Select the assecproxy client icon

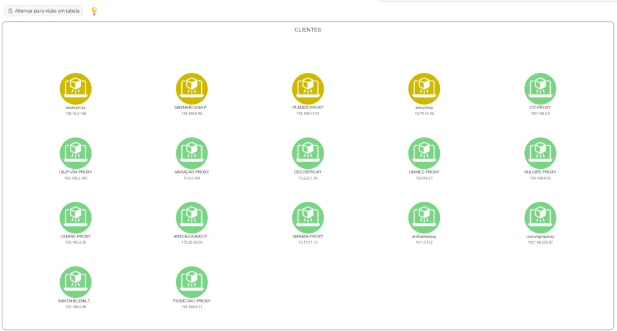[x=76, y=89]
